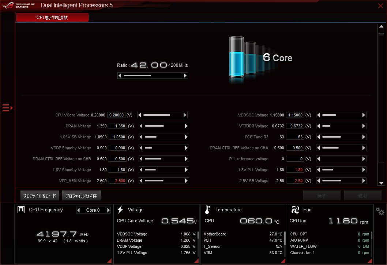Close the Dual Intelligent Processors window
Image resolution: width=387 pixels, height=265 pixels.
pos(380,6)
